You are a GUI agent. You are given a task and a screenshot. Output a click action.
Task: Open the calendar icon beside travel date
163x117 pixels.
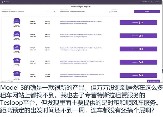[109, 12]
